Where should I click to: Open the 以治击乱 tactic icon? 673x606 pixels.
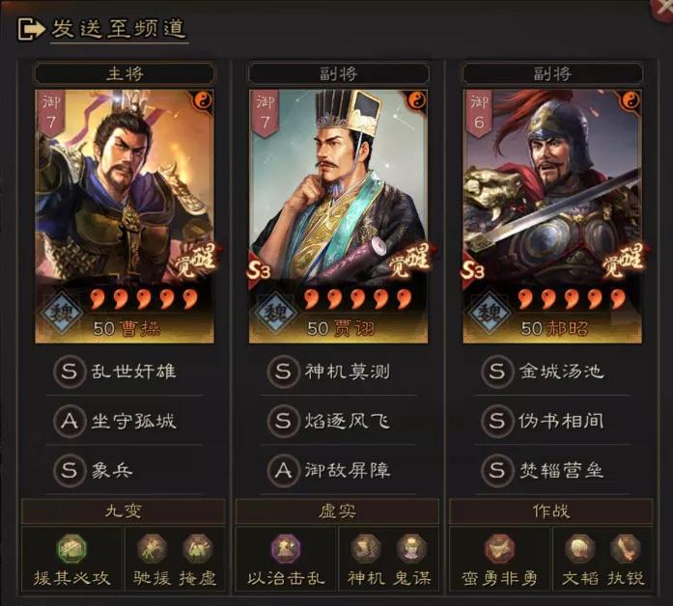click(286, 548)
